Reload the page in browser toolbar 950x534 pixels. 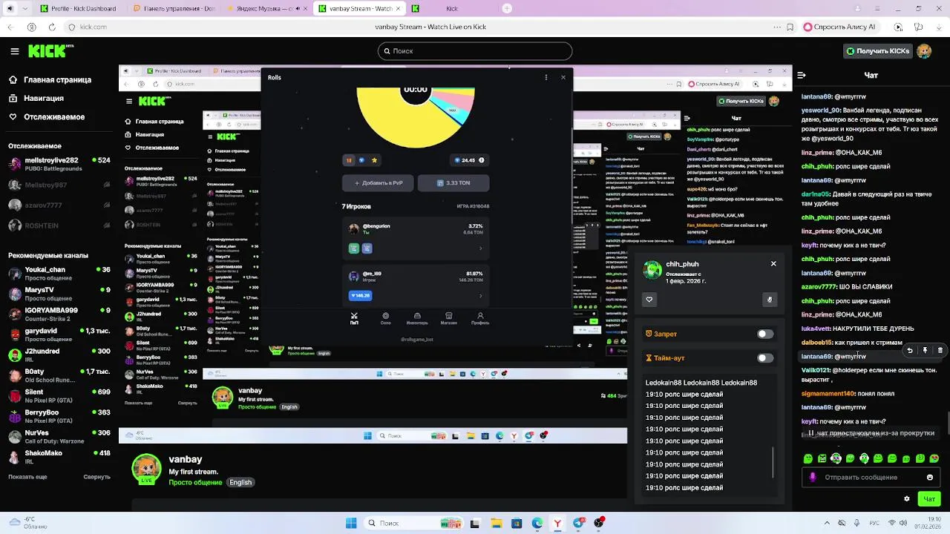point(52,27)
